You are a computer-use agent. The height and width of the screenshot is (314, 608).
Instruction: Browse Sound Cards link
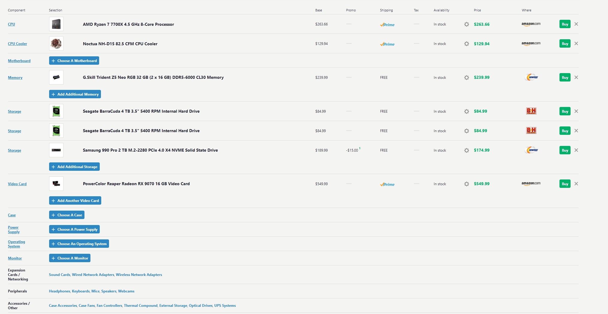point(60,275)
